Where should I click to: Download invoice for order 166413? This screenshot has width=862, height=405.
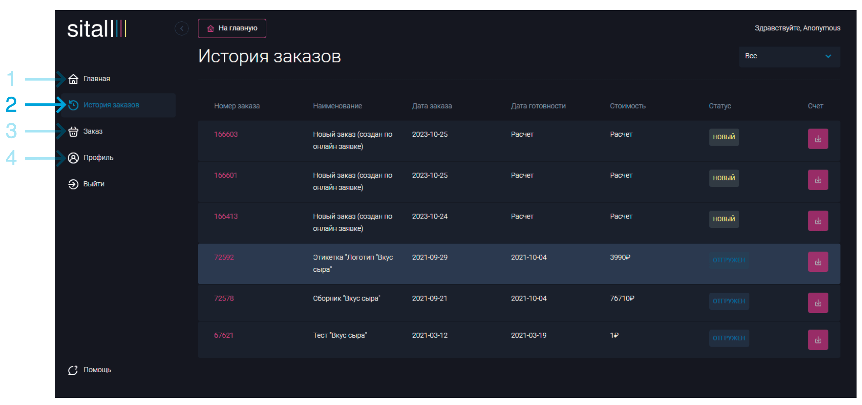coord(818,221)
